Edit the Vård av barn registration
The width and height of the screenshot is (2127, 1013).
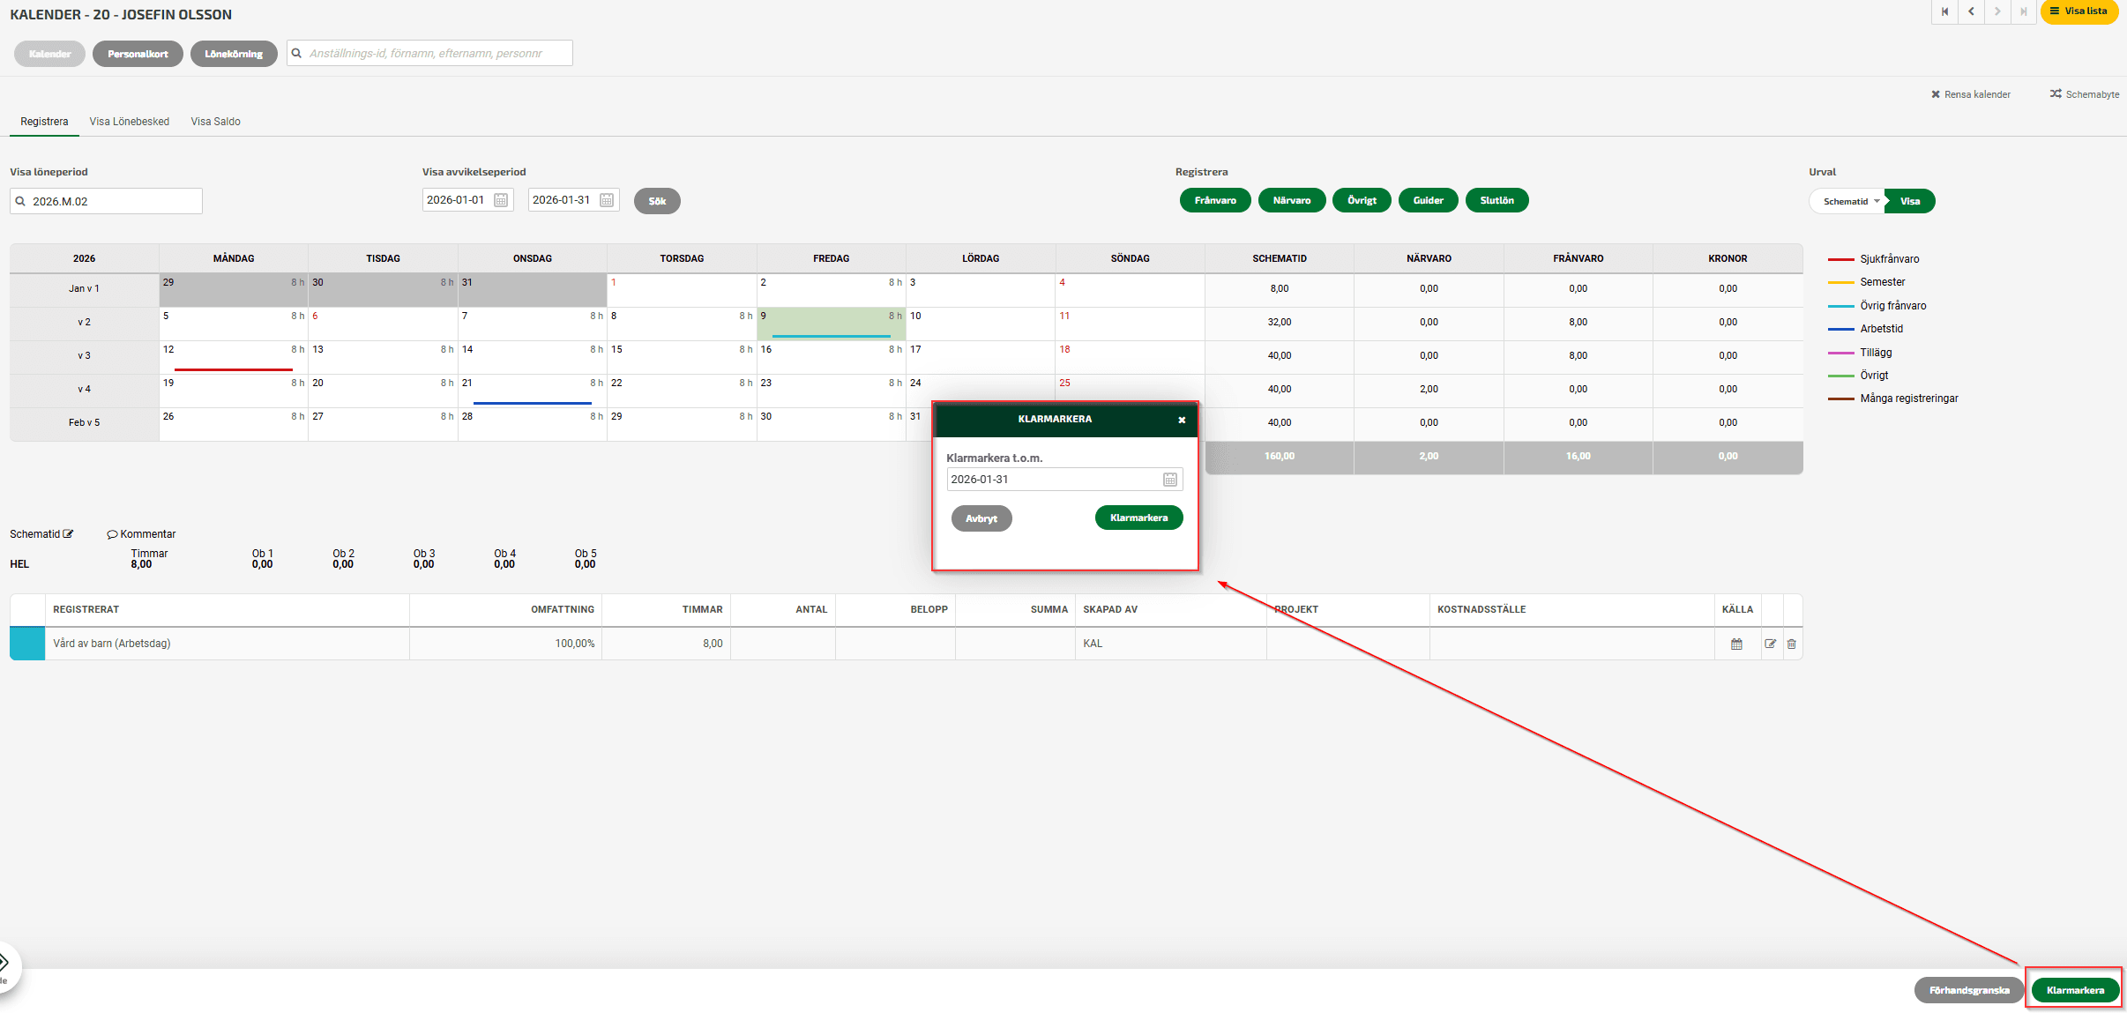[x=1769, y=644]
